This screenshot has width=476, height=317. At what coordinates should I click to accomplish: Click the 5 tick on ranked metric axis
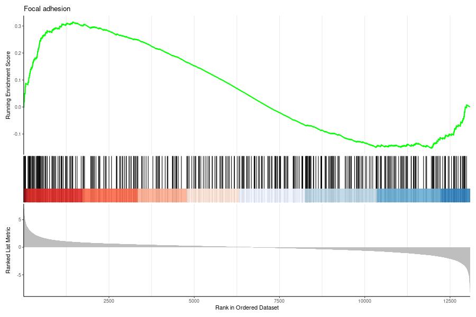pos(20,220)
